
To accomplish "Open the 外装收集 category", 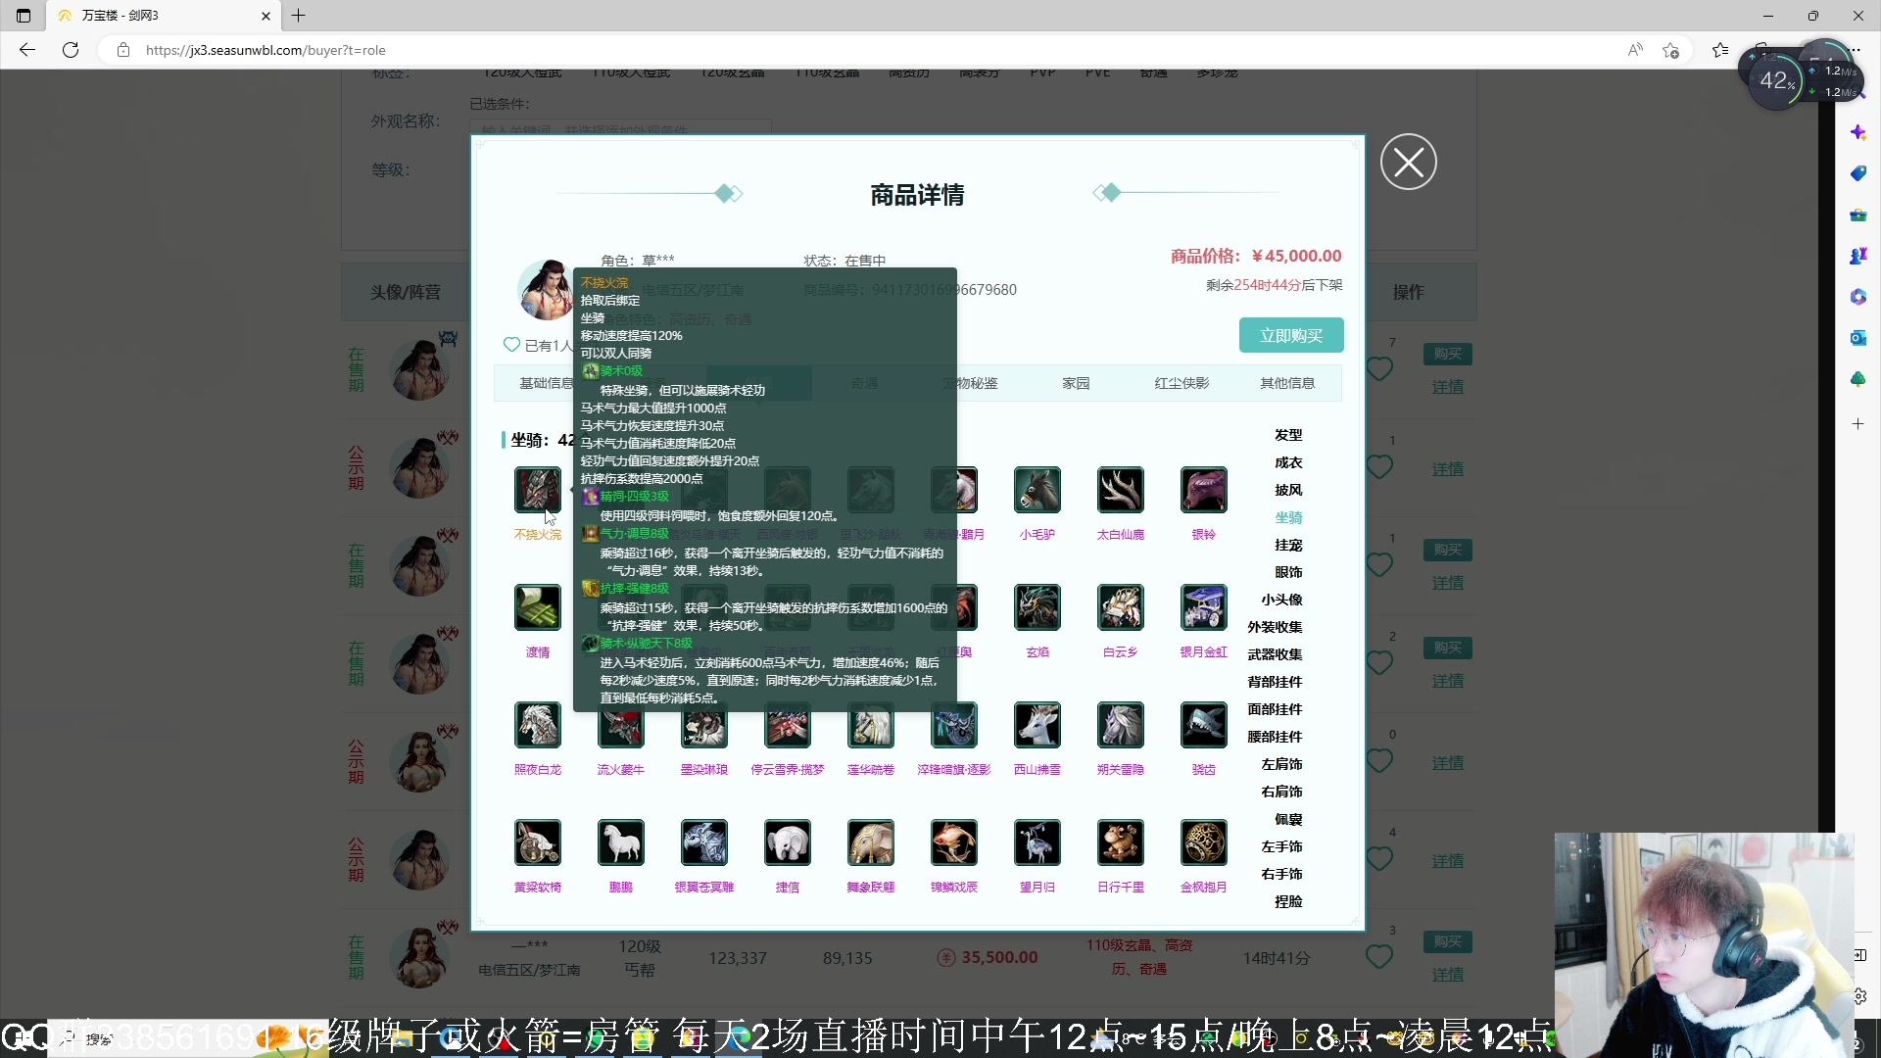I will 1275,627.
